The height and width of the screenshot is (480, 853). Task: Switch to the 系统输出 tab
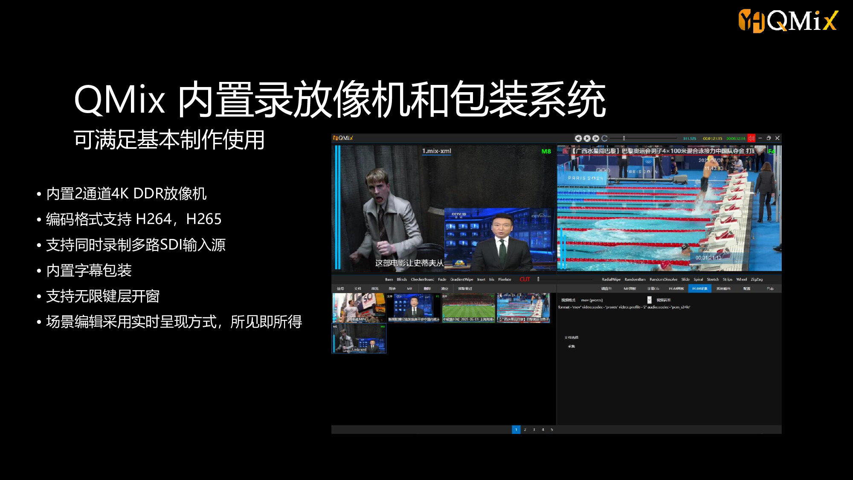[723, 289]
